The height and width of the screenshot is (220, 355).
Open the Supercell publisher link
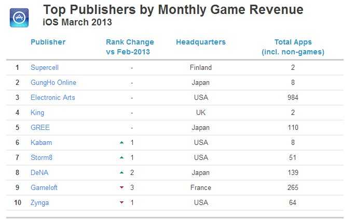pyautogui.click(x=44, y=67)
